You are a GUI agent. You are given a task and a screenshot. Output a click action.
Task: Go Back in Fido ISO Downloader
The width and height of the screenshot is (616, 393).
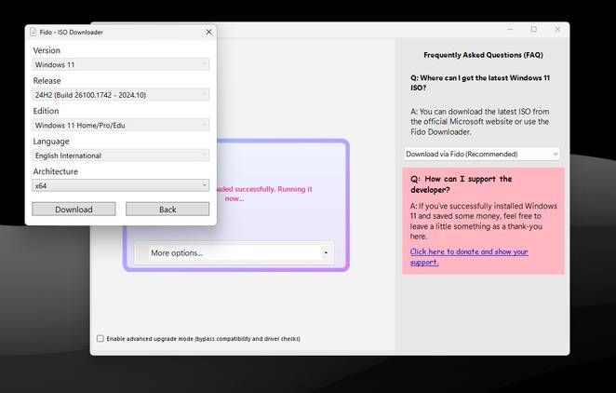[167, 210]
